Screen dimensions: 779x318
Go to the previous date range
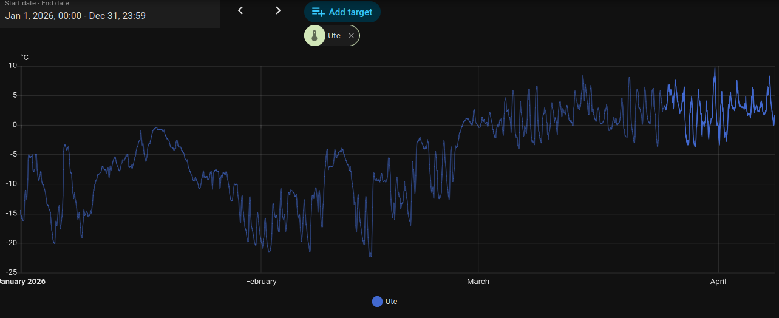(x=240, y=10)
